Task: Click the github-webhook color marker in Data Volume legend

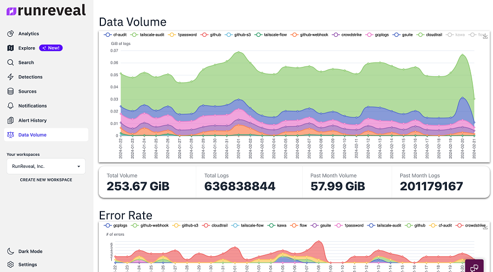Action: [x=294, y=35]
